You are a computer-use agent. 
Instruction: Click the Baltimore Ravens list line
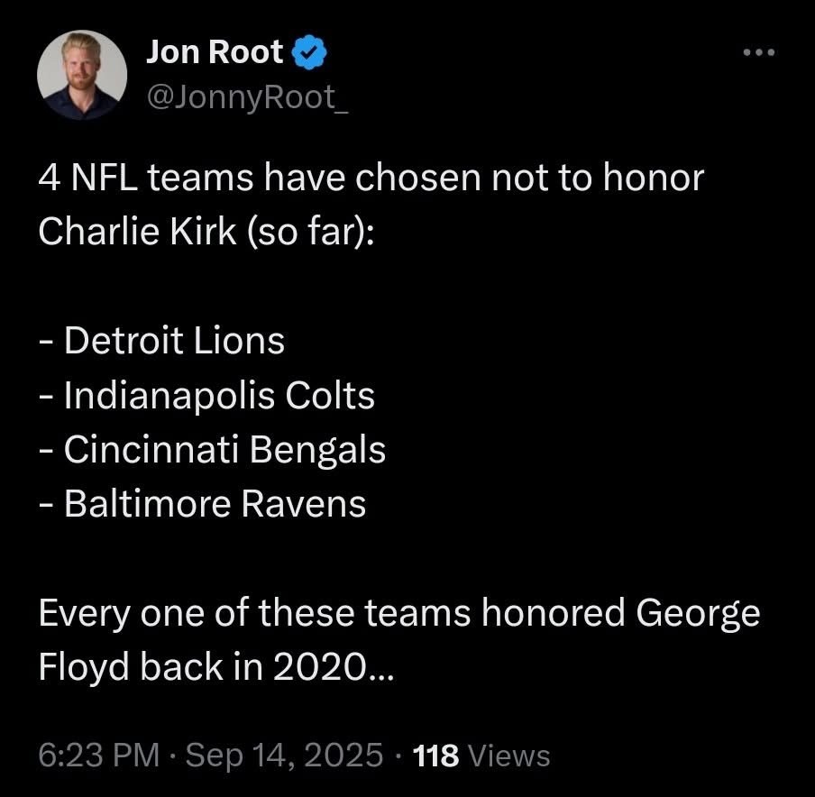point(203,503)
